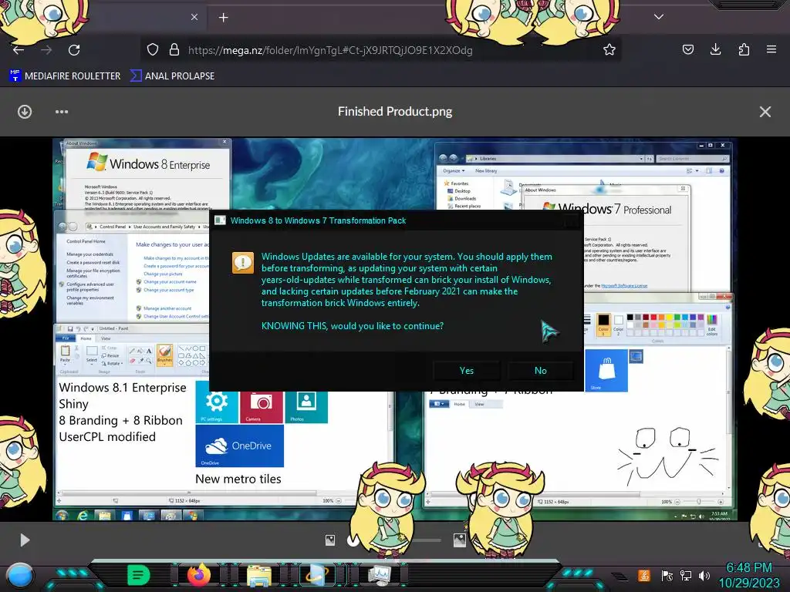Click the Finished Product.png image preview
Image resolution: width=790 pixels, height=592 pixels.
pos(395,329)
